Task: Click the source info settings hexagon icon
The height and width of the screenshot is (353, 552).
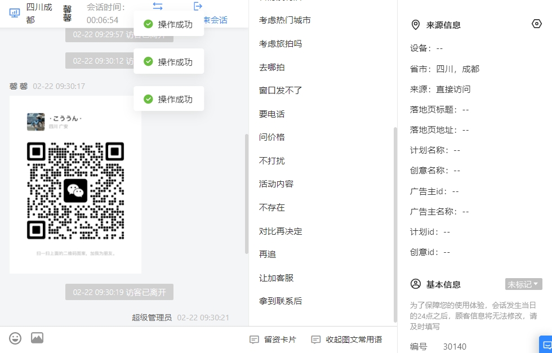Action: (x=536, y=24)
